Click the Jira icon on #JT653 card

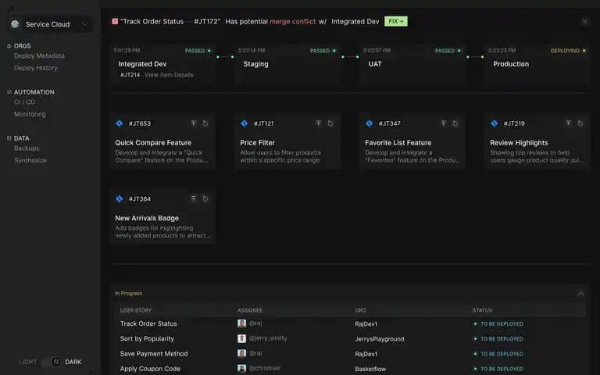click(120, 123)
